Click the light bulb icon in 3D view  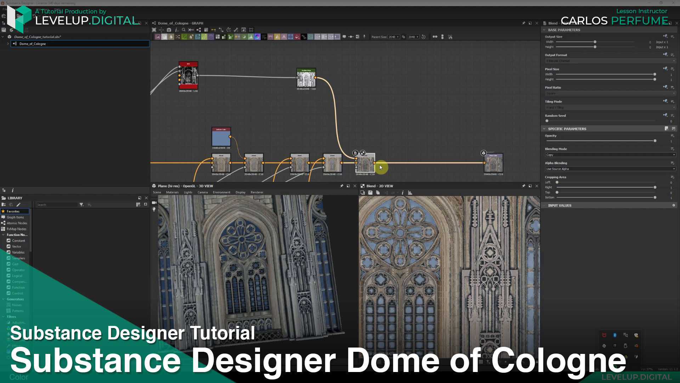[x=154, y=210]
